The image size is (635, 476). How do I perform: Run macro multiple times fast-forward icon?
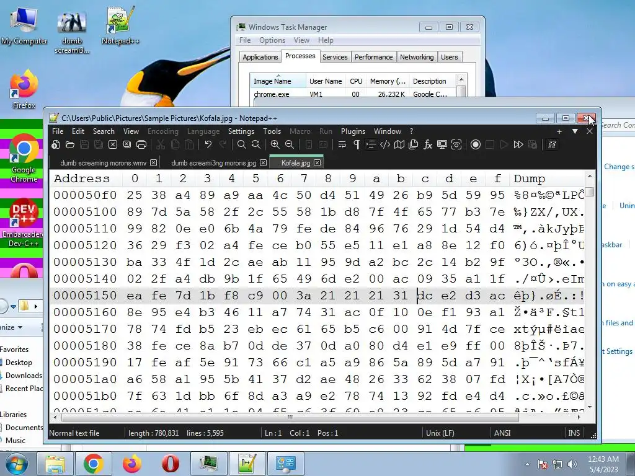[518, 144]
